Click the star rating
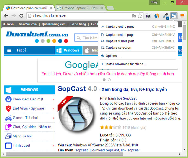The height and width of the screenshot is (158, 188). [x=111, y=127]
